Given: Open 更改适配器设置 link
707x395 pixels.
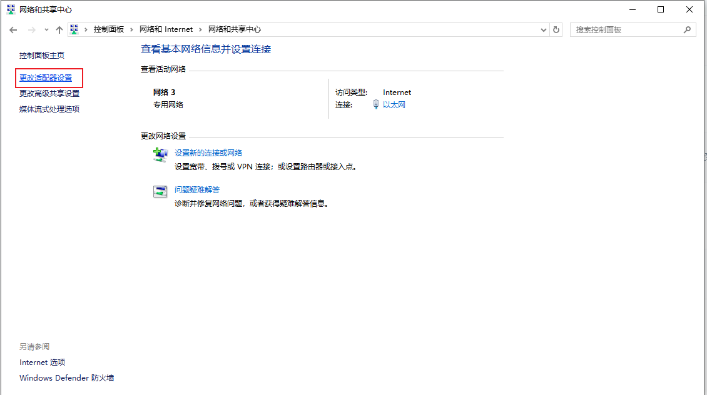Looking at the screenshot, I should 46,78.
